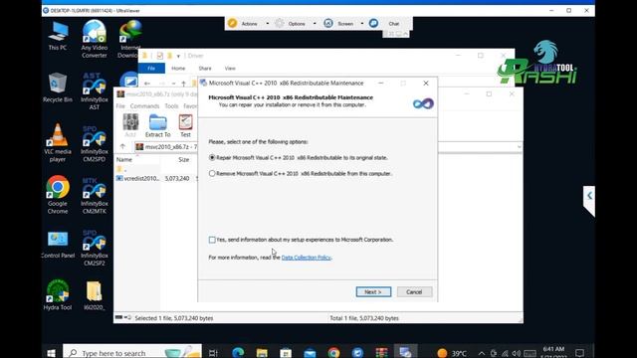
Task: Minimize the Visual C++ Maintenance dialog
Action: tap(380, 84)
